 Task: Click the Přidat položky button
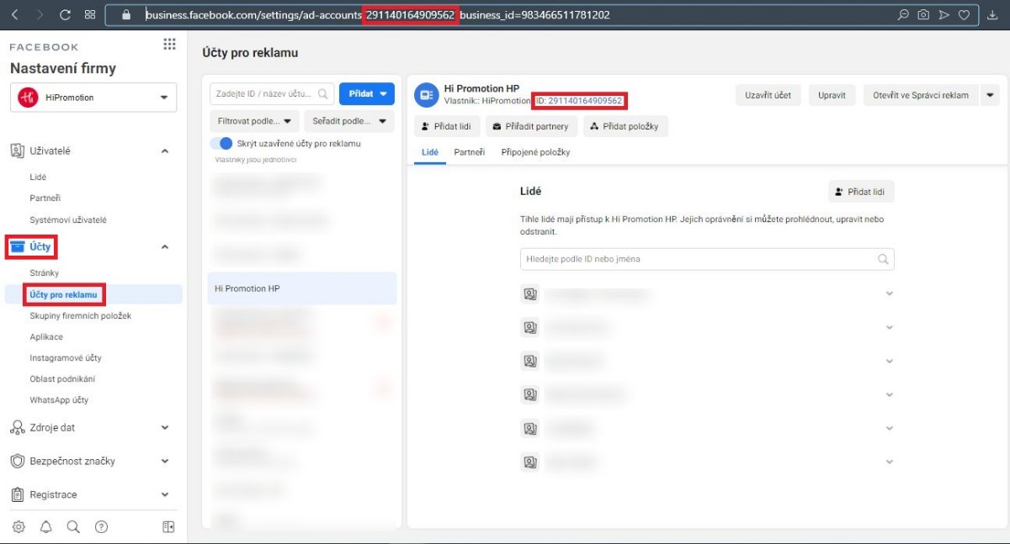(x=625, y=126)
